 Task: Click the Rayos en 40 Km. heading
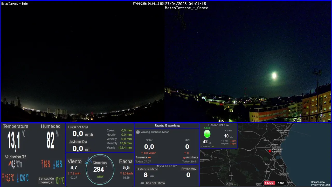pos(167,166)
